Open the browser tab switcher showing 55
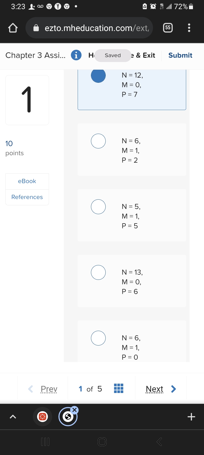Screen dimensions: 204x455 (168, 28)
